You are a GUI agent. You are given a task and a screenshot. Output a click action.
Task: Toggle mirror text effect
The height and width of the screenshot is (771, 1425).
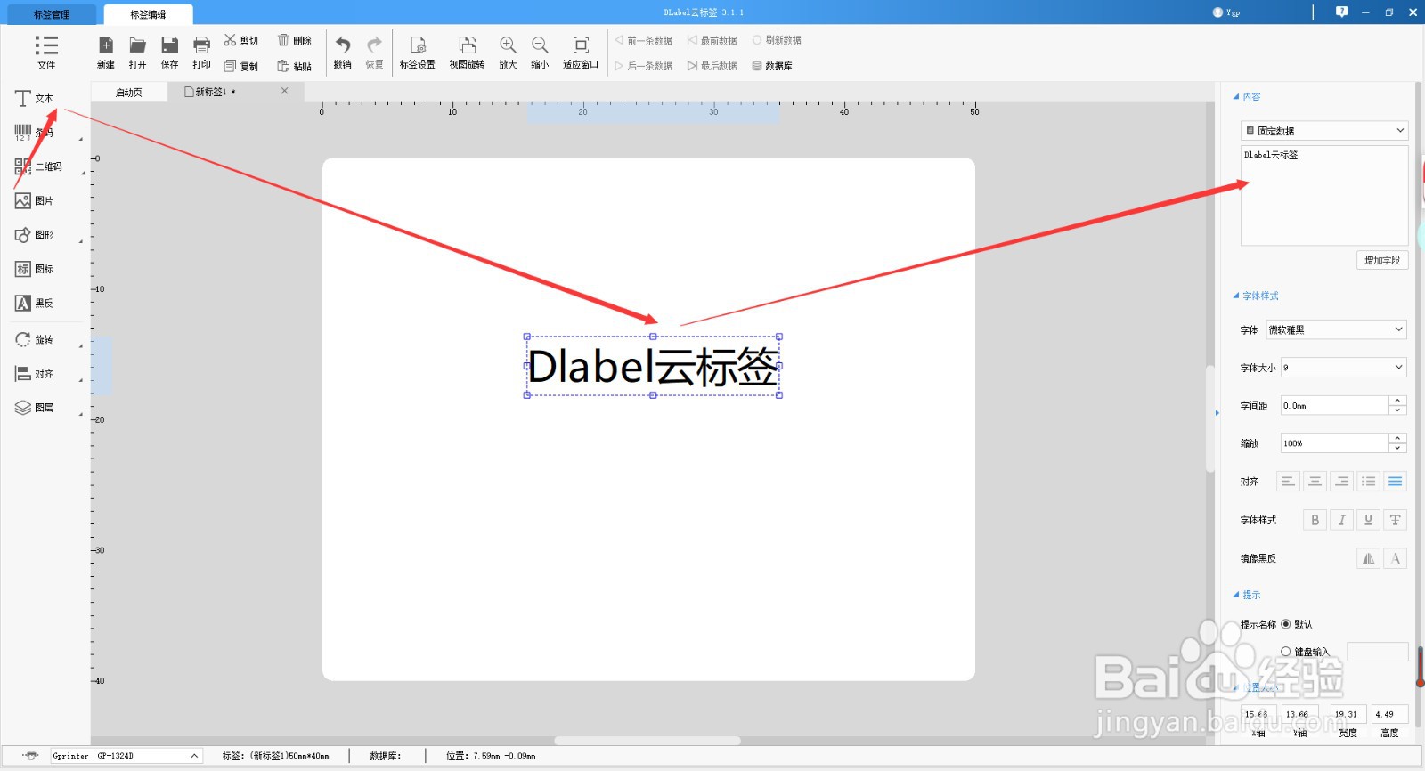click(x=1368, y=558)
